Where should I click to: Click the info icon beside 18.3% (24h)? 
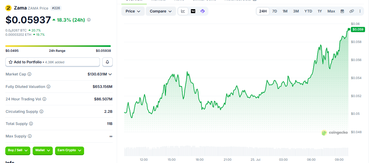pyautogui.click(x=89, y=20)
